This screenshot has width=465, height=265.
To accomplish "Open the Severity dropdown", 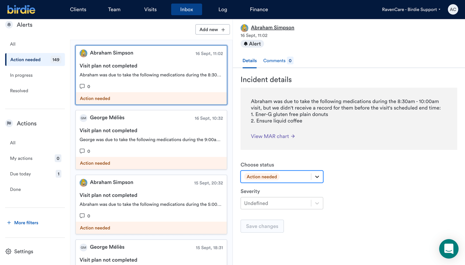I will pos(317,203).
